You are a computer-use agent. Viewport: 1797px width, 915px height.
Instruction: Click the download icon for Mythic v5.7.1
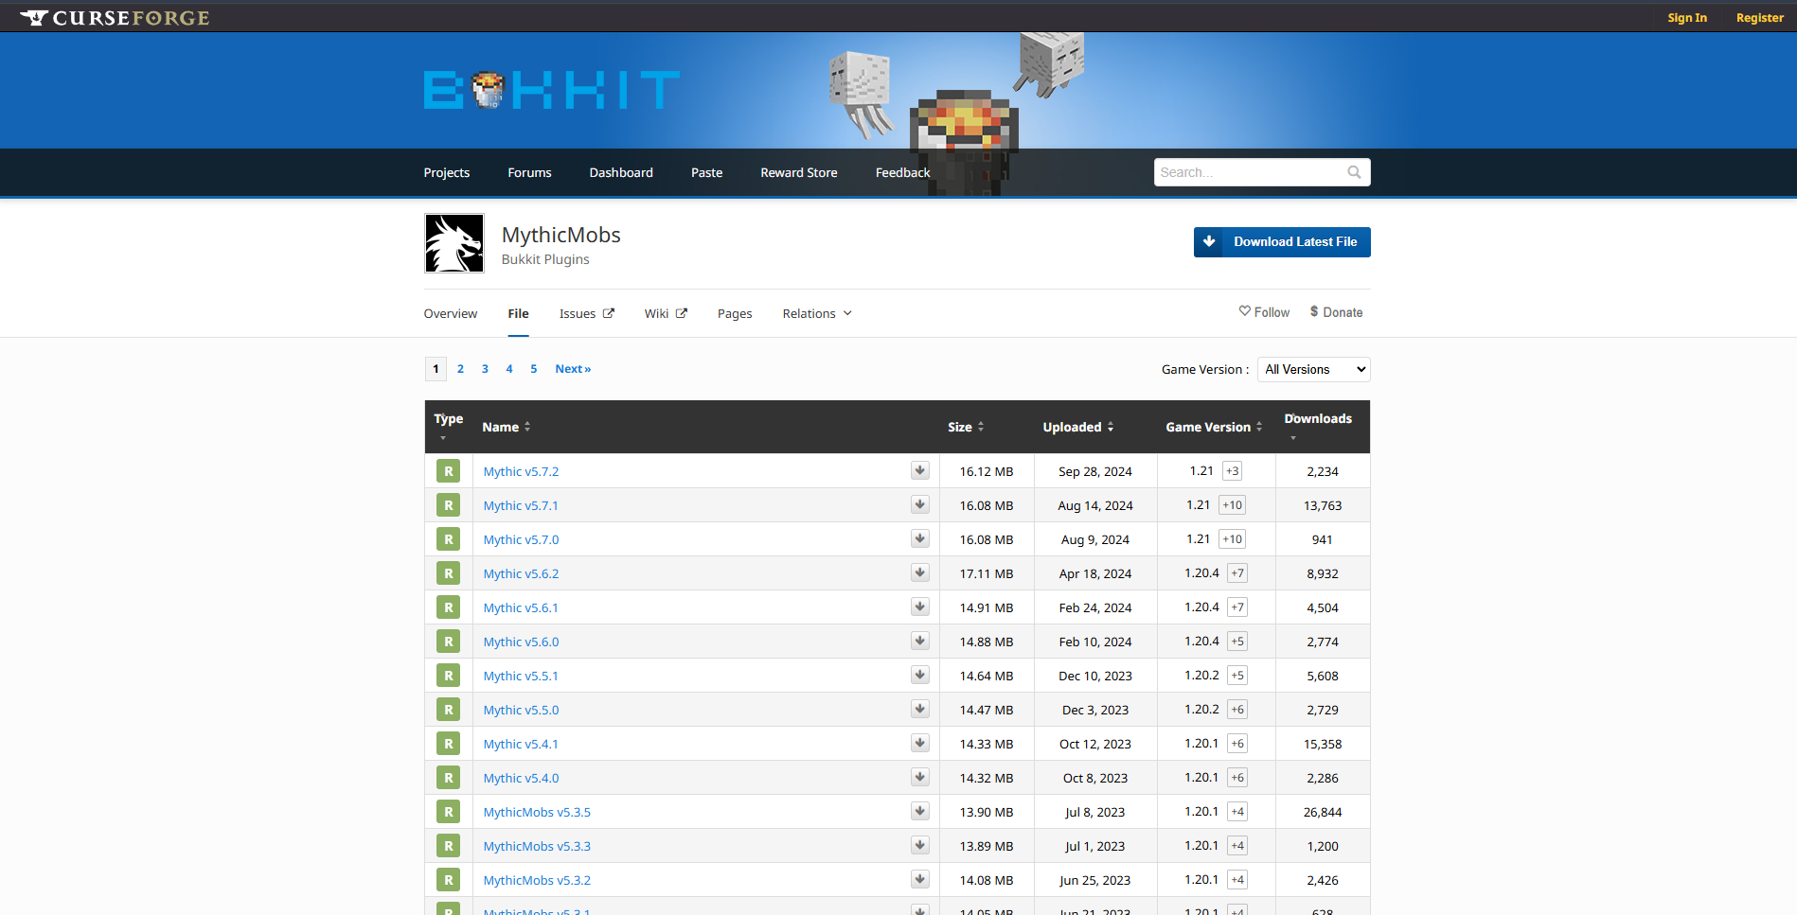(920, 504)
